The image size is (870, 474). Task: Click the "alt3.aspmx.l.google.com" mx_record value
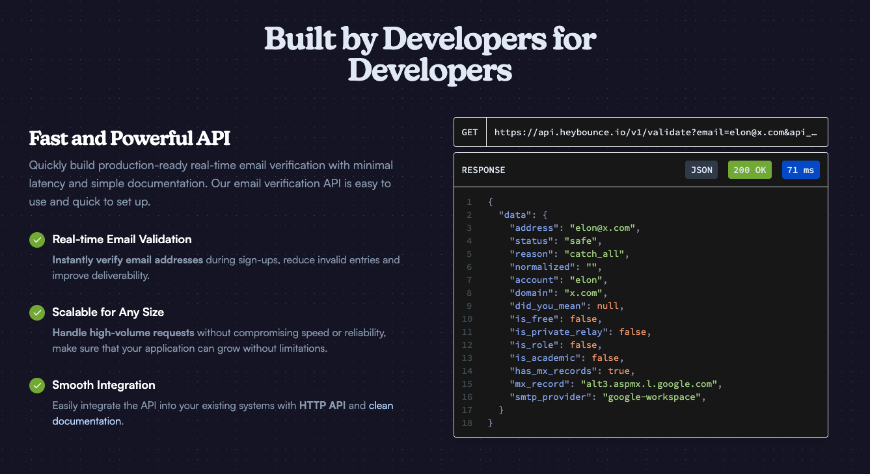(649, 384)
